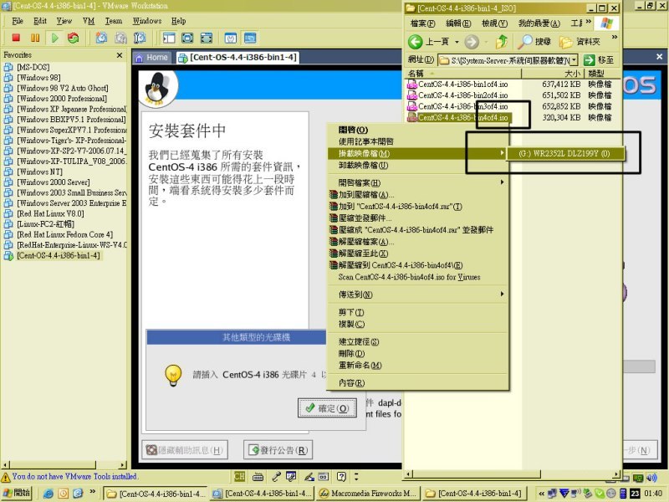Expand the Explorer menu bar overflow chevron
Image resolution: width=669 pixels, height=502 pixels.
pyautogui.click(x=589, y=21)
